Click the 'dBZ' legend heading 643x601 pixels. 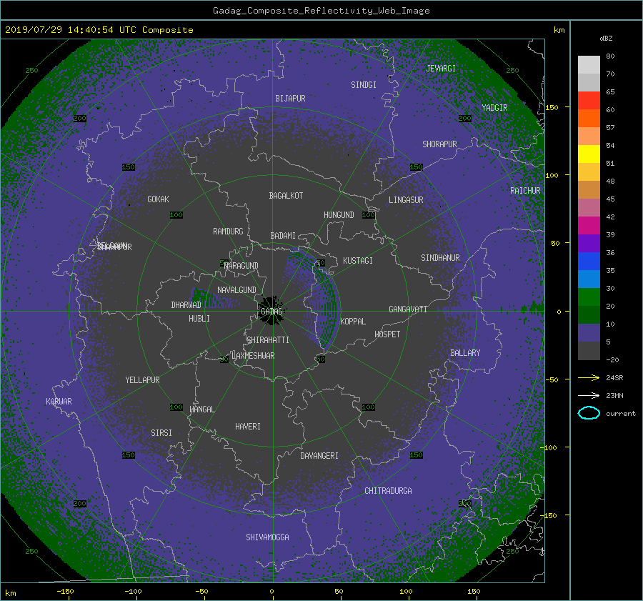[x=606, y=38]
